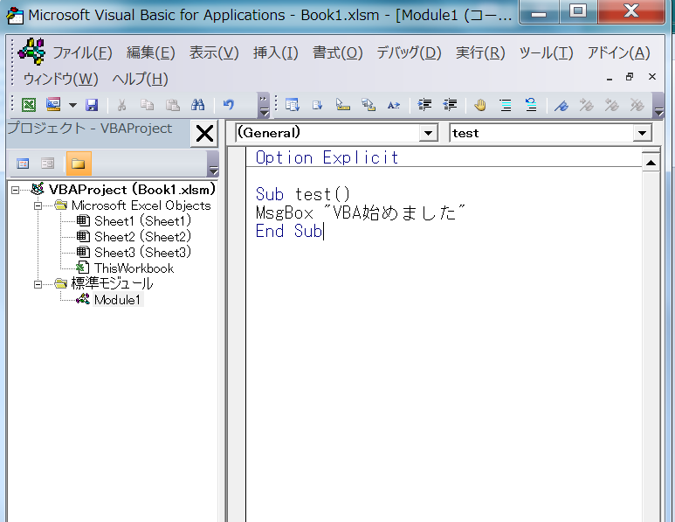Open the Insert object dropdown arrow
Image resolution: width=675 pixels, height=522 pixels.
point(72,105)
